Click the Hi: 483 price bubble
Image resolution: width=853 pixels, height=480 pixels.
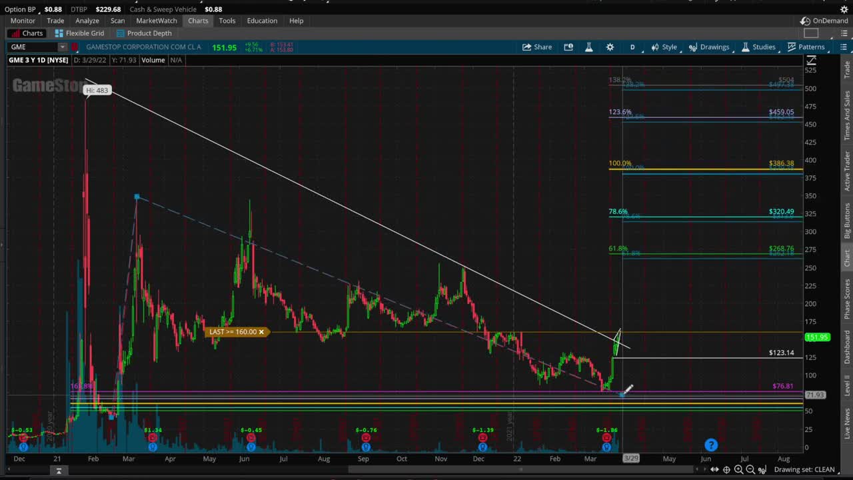point(97,90)
